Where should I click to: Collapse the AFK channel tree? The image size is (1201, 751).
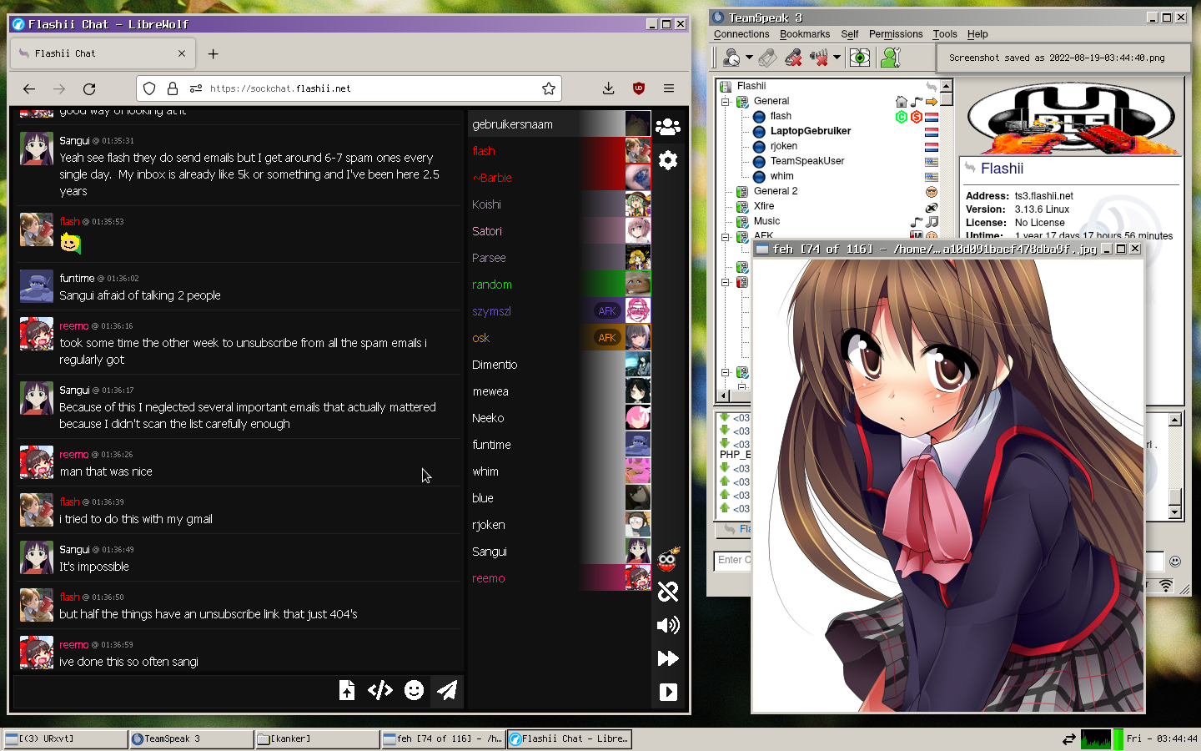click(x=726, y=237)
